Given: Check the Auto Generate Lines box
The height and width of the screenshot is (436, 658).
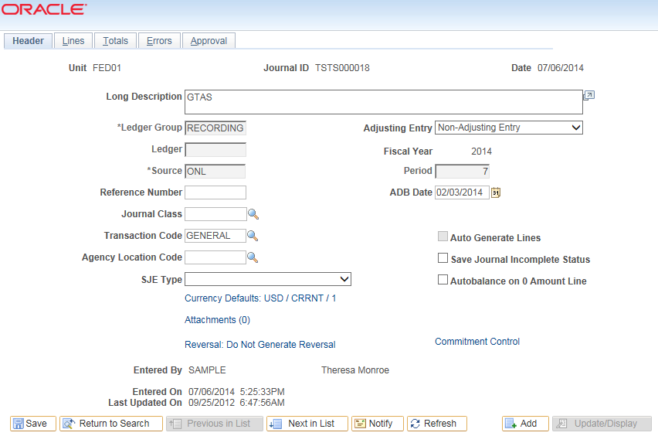Looking at the screenshot, I should (x=443, y=236).
